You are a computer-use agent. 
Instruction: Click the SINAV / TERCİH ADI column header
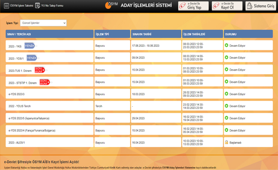coord(50,34)
